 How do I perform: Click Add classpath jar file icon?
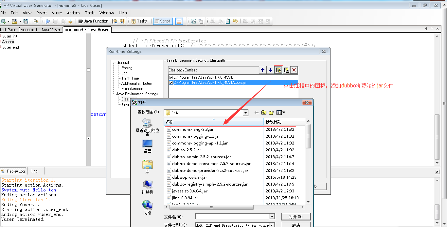278,70
